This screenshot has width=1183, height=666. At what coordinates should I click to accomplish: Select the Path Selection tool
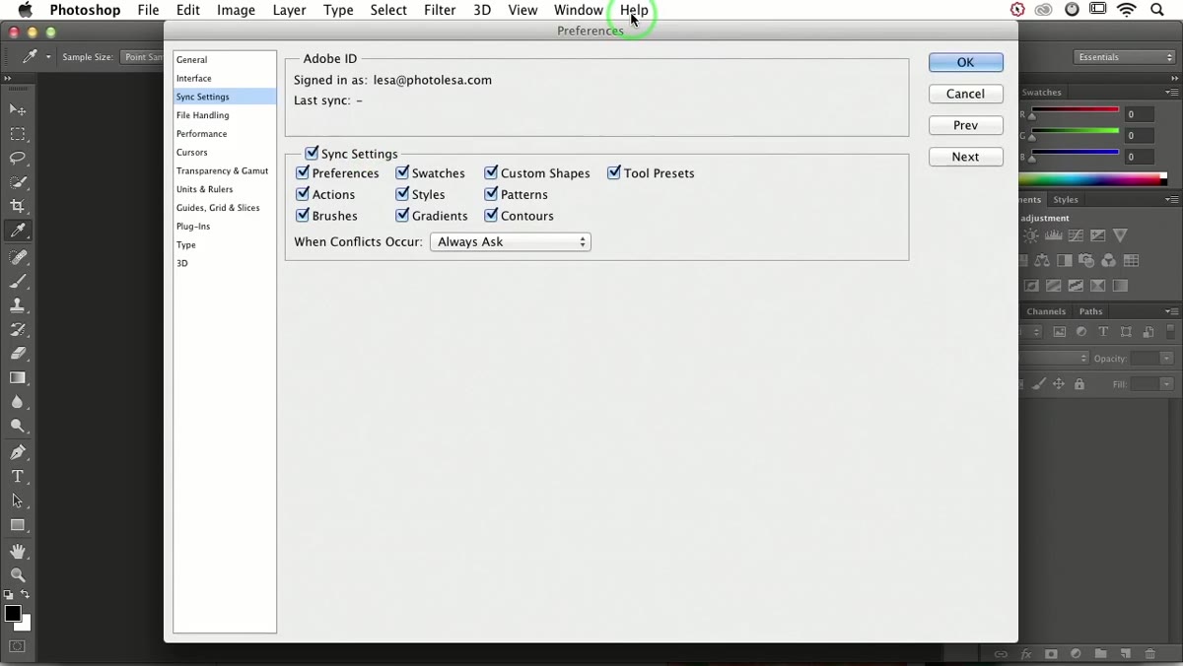pos(18,500)
